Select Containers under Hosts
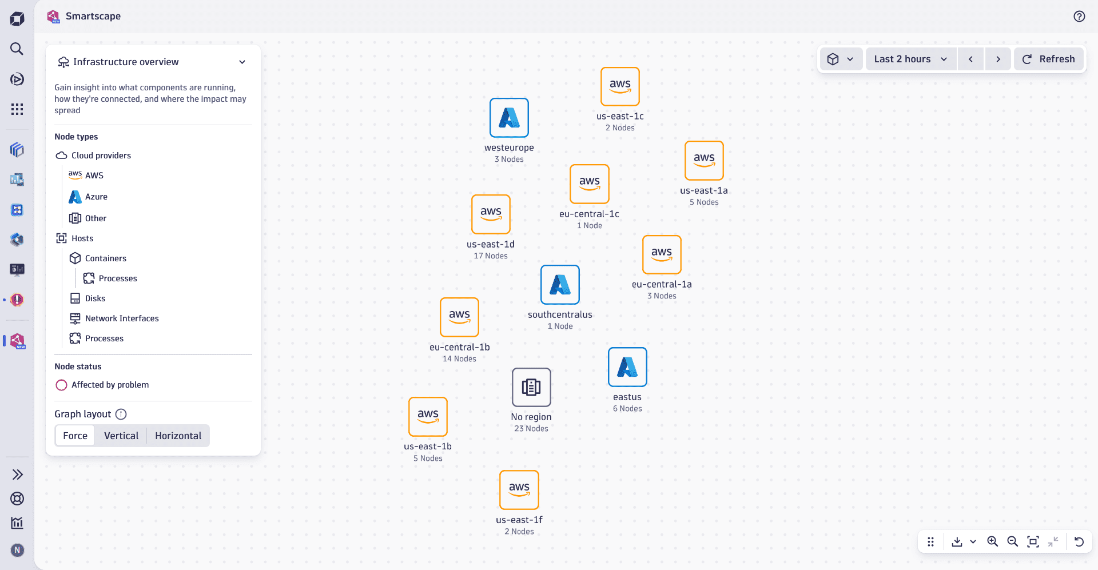The height and width of the screenshot is (570, 1098). 105,258
